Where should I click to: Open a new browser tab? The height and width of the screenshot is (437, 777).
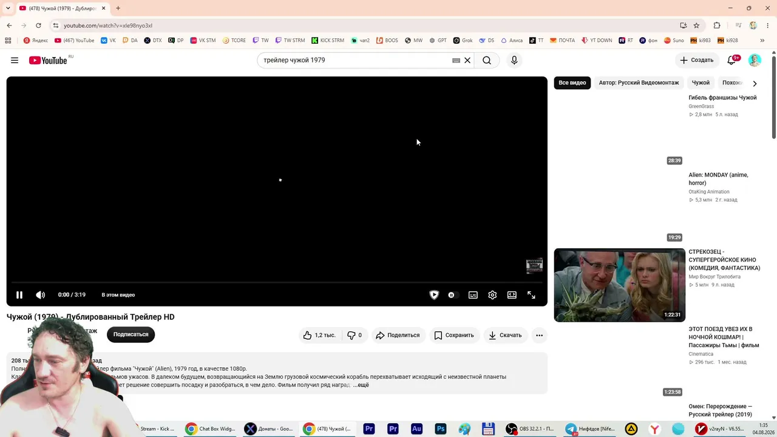118,8
